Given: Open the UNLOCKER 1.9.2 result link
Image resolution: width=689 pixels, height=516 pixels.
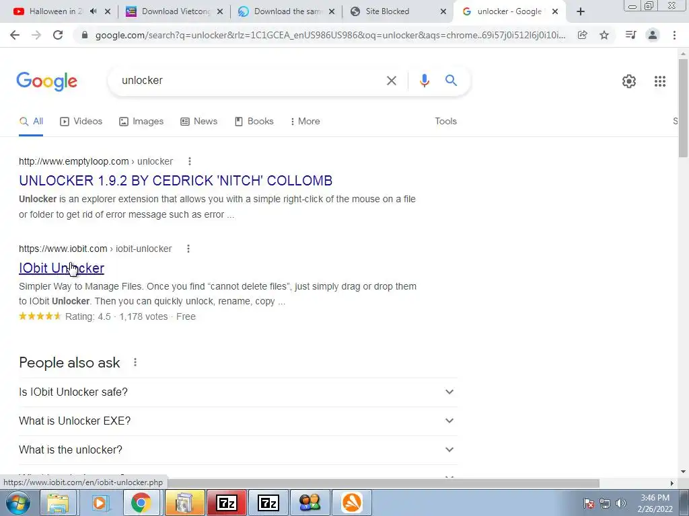Looking at the screenshot, I should click(176, 181).
